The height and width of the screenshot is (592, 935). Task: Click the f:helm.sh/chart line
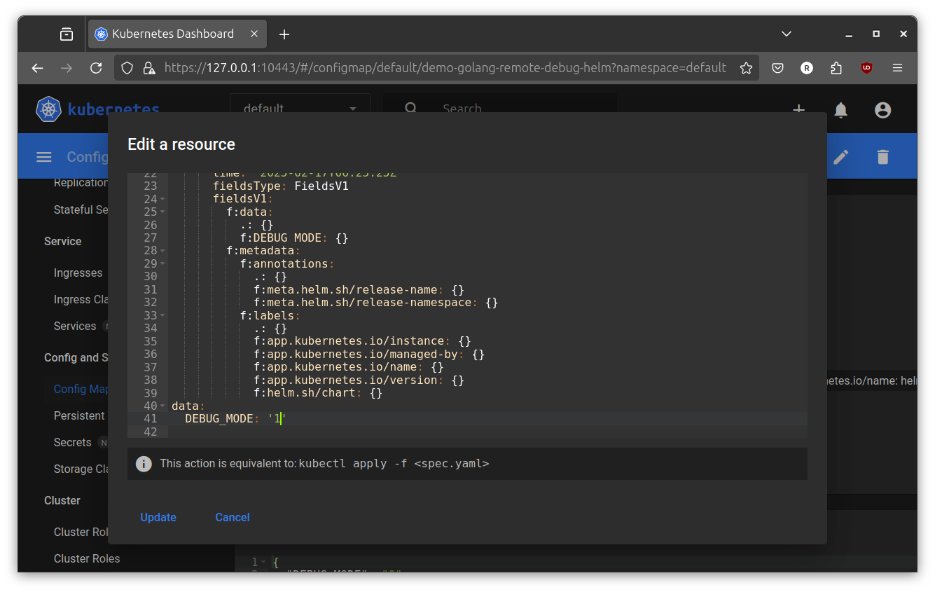pos(318,393)
